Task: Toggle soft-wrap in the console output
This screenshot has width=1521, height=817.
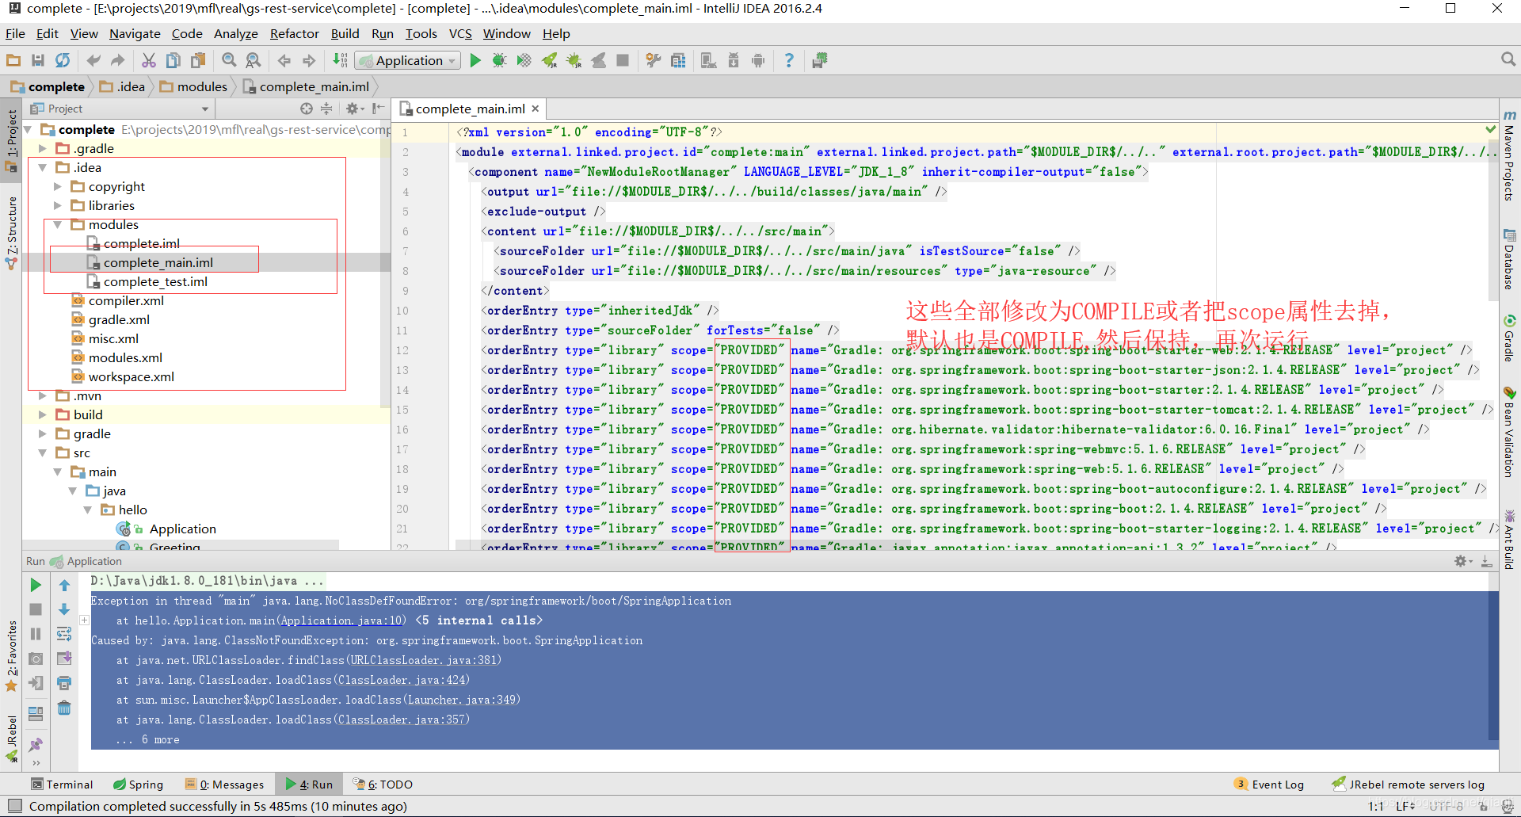Action: click(64, 633)
